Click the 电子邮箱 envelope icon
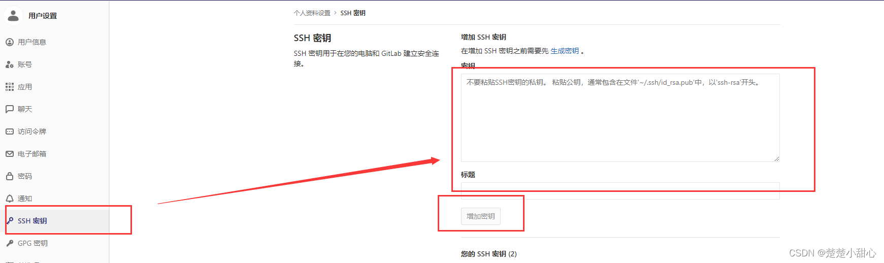Image resolution: width=884 pixels, height=263 pixels. coord(10,154)
